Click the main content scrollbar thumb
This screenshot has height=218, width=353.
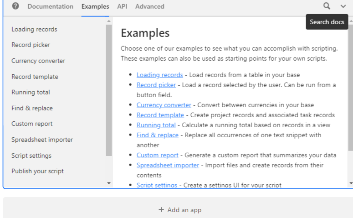(351, 88)
